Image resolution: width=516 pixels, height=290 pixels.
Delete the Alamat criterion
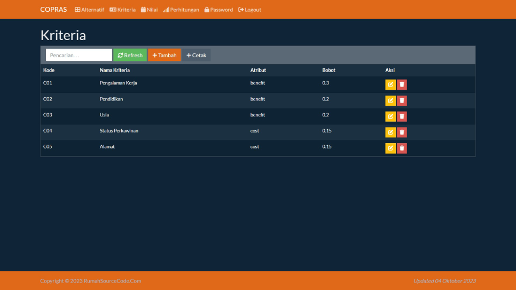(x=402, y=148)
